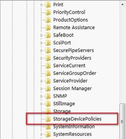Click the ServiceCurrent folder icon

click(x=48, y=66)
